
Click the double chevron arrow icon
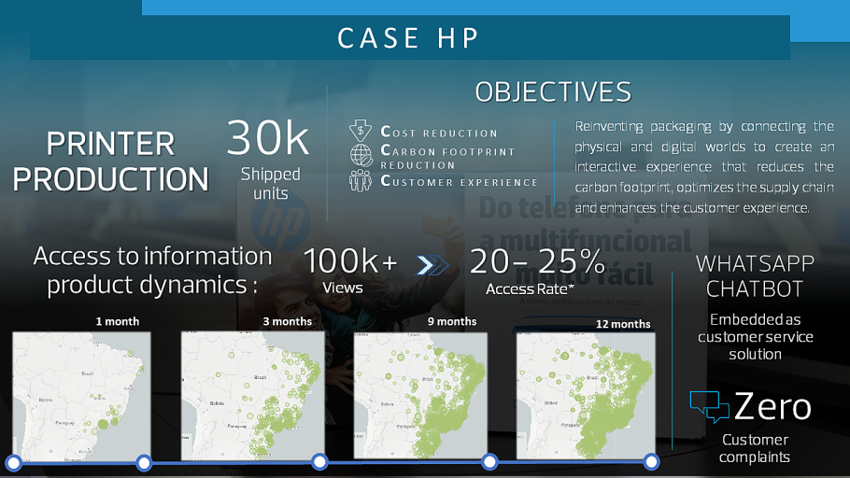point(432,265)
